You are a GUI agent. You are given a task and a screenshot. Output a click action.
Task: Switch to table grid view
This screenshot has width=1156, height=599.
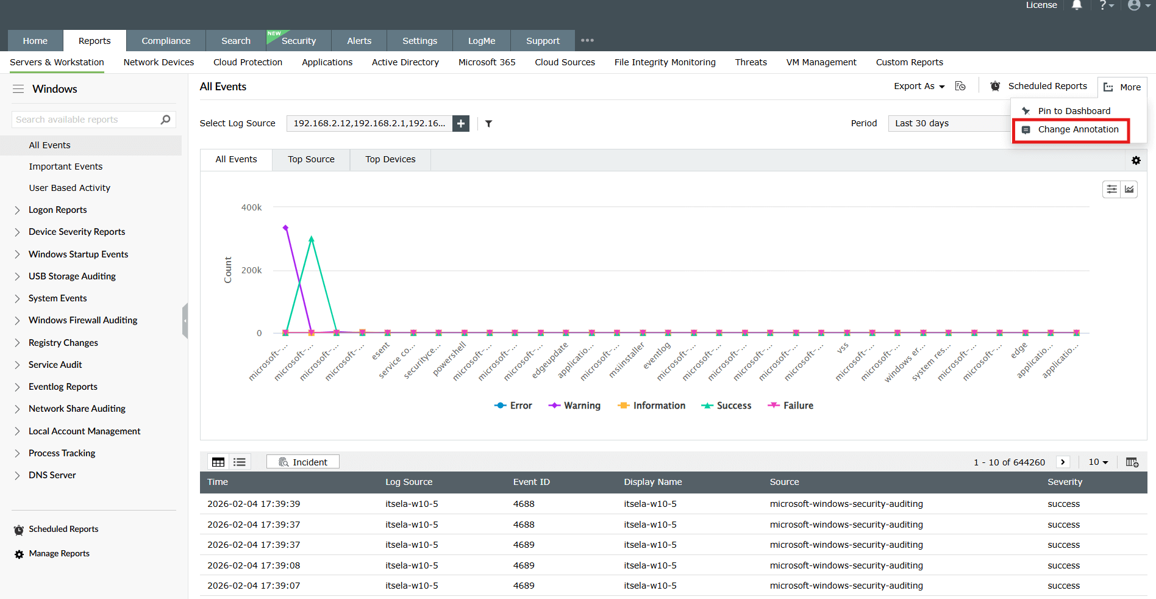[218, 462]
